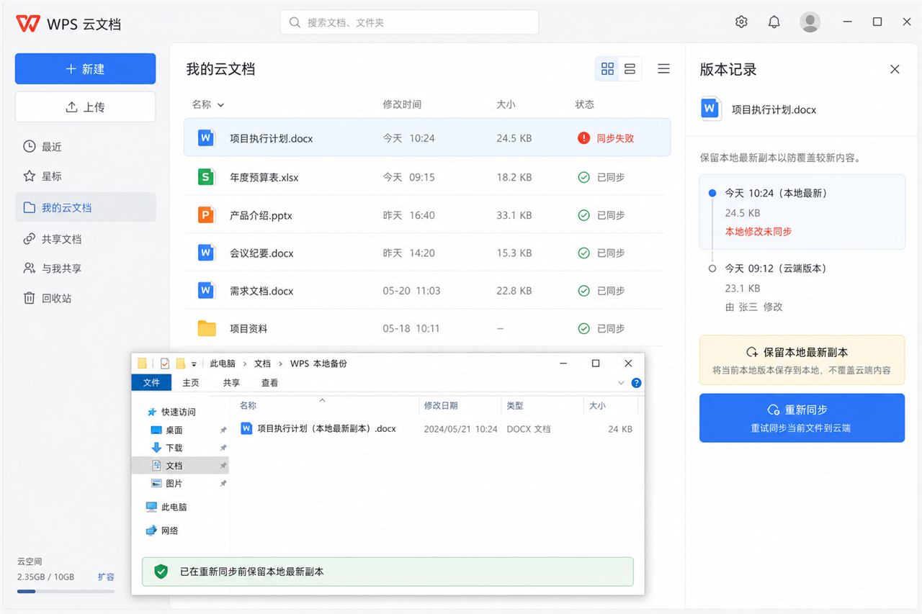Click 已同步 checkmark for 需求文档.docx
Image resolution: width=922 pixels, height=614 pixels.
(x=583, y=291)
